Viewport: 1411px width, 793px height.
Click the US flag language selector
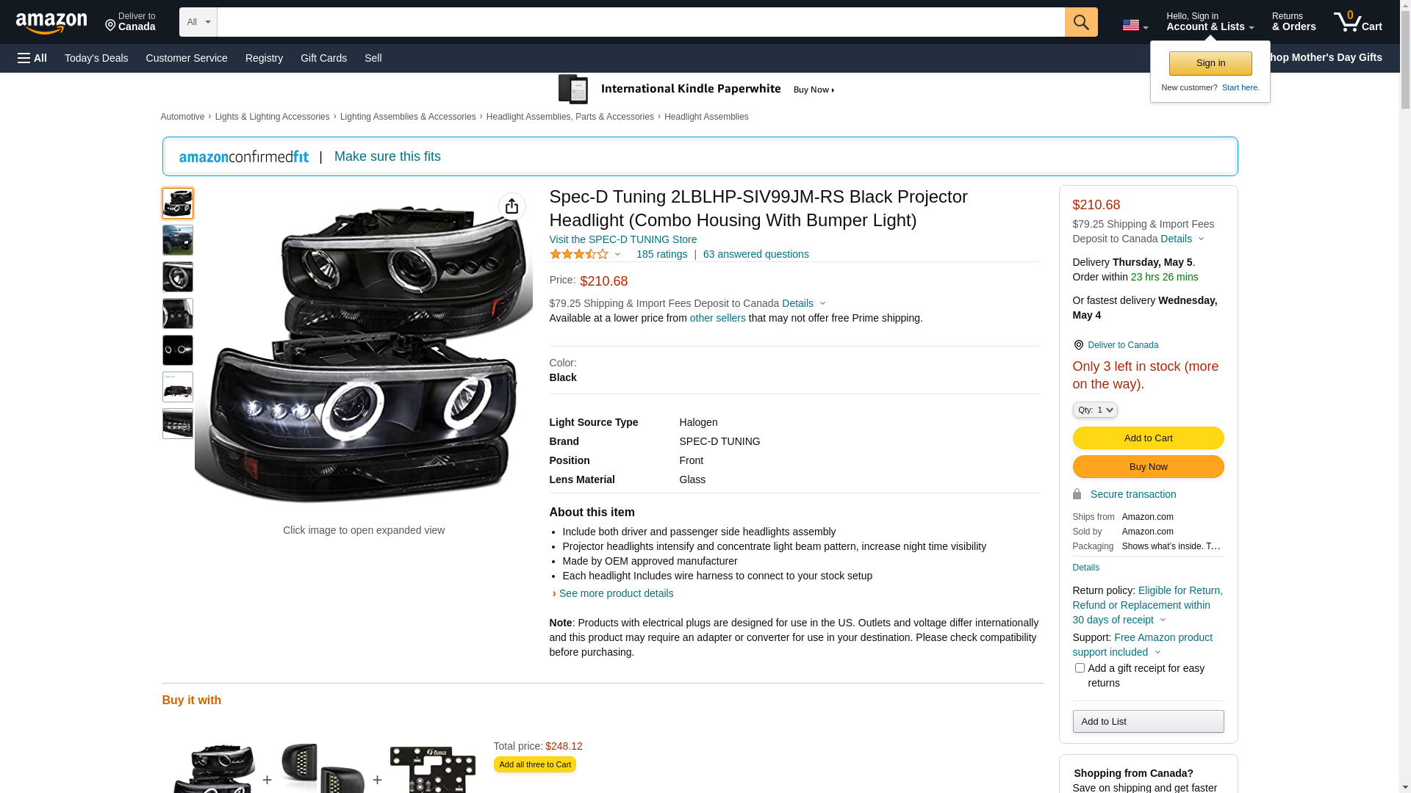1134,25
